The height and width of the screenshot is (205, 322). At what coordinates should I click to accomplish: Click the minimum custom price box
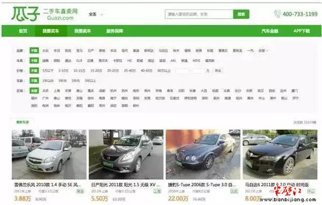182,71
